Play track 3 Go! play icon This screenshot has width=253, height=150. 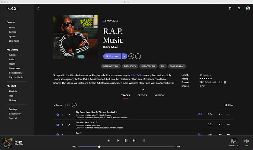click(58, 134)
